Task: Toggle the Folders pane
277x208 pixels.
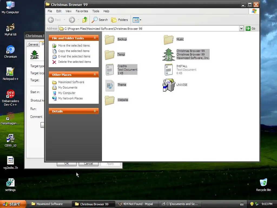Action: [x=119, y=20]
